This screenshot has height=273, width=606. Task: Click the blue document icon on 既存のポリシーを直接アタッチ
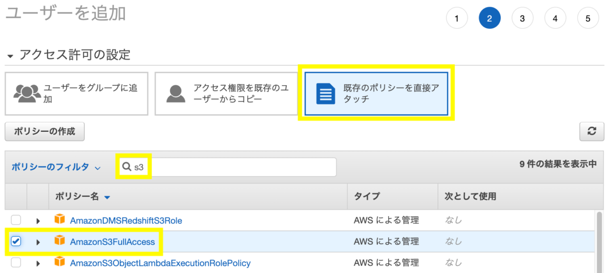click(x=325, y=93)
